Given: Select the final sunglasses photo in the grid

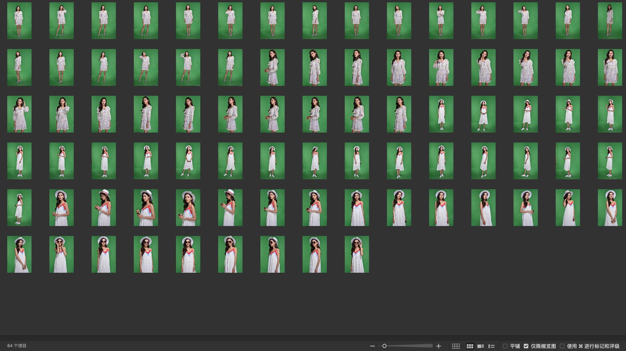Looking at the screenshot, I should point(357,254).
